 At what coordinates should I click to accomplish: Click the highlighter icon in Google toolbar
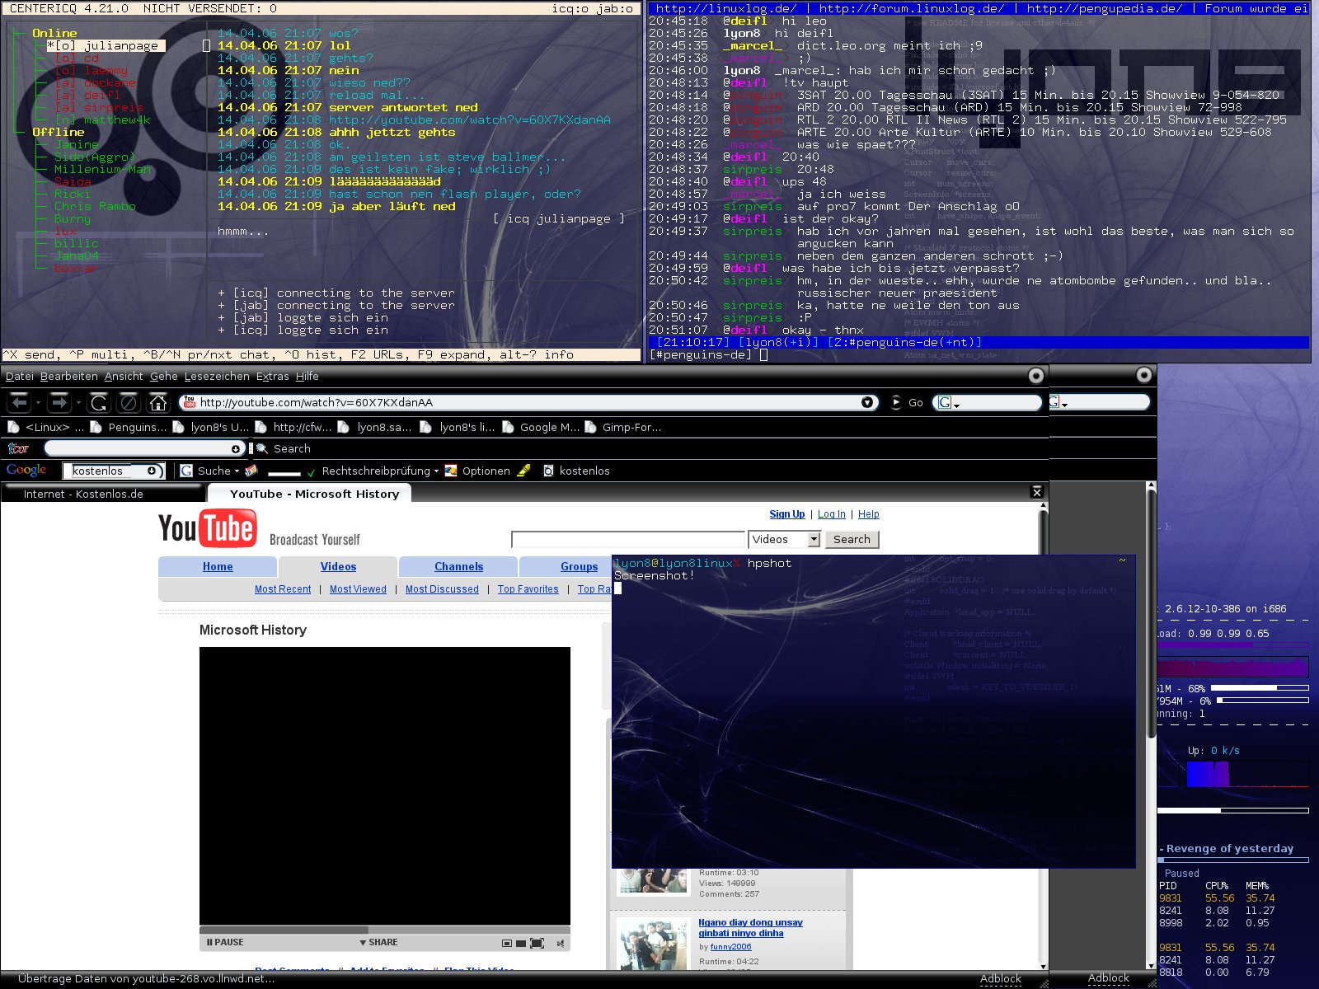[523, 471]
